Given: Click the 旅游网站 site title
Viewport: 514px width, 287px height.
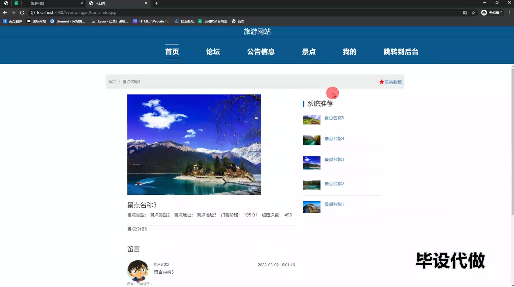Looking at the screenshot, I should tap(257, 32).
